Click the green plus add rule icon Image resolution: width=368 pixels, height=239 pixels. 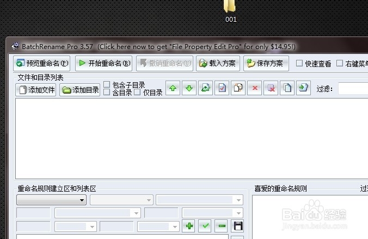coord(188,226)
